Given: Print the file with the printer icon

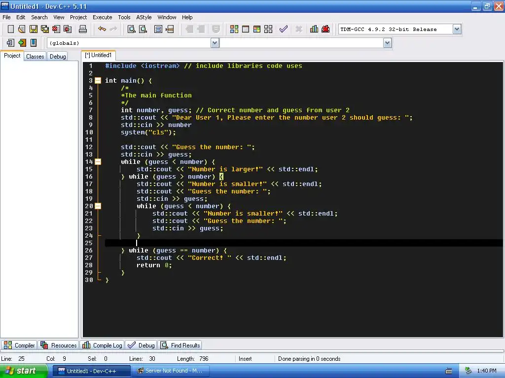Looking at the screenshot, I should pos(83,29).
